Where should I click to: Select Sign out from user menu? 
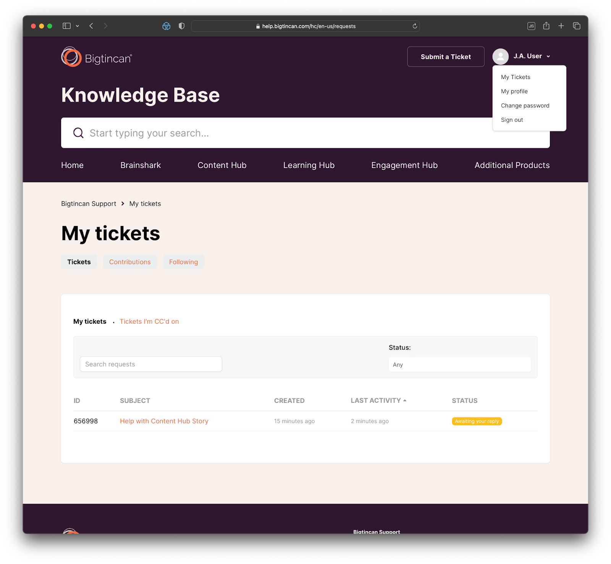coord(512,120)
